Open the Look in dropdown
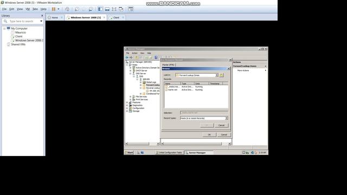This screenshot has width=347, height=195. pyautogui.click(x=217, y=75)
